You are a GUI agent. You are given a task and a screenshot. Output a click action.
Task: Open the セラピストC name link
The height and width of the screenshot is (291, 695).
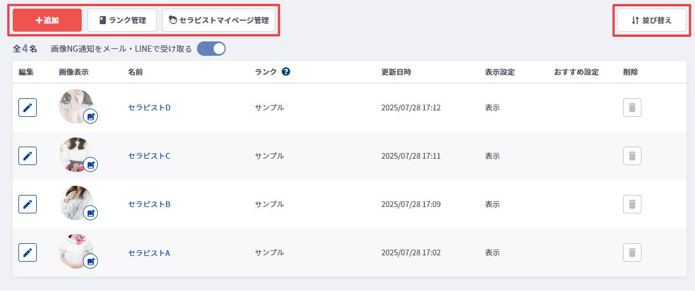tap(149, 156)
